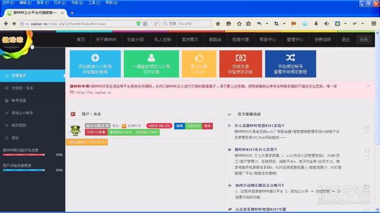Select 添加公众帐号 in the sidebar
The height and width of the screenshot is (213, 380).
click(x=33, y=113)
